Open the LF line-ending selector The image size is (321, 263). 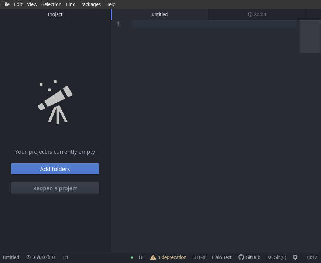click(141, 257)
